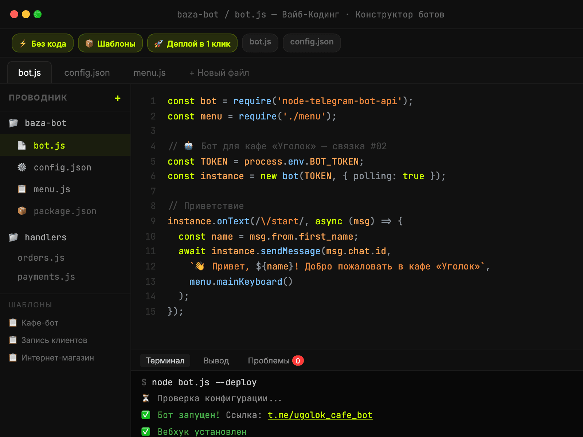
Task: Click the red problems counter badge
Action: (x=298, y=361)
